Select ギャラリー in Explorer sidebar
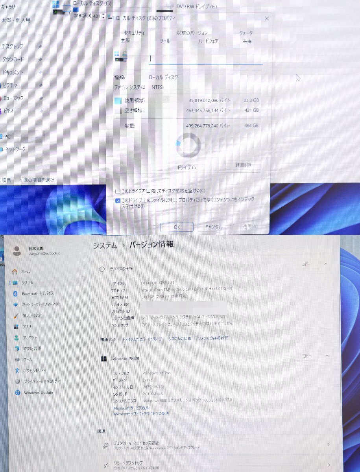 tap(9, 7)
